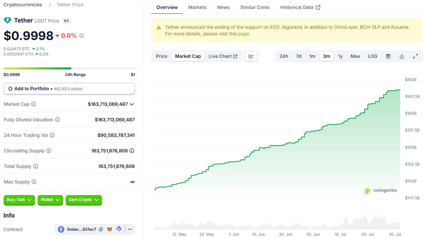The height and width of the screenshot is (238, 423).
Task: Open the Wallet dropdown
Action: click(50, 200)
